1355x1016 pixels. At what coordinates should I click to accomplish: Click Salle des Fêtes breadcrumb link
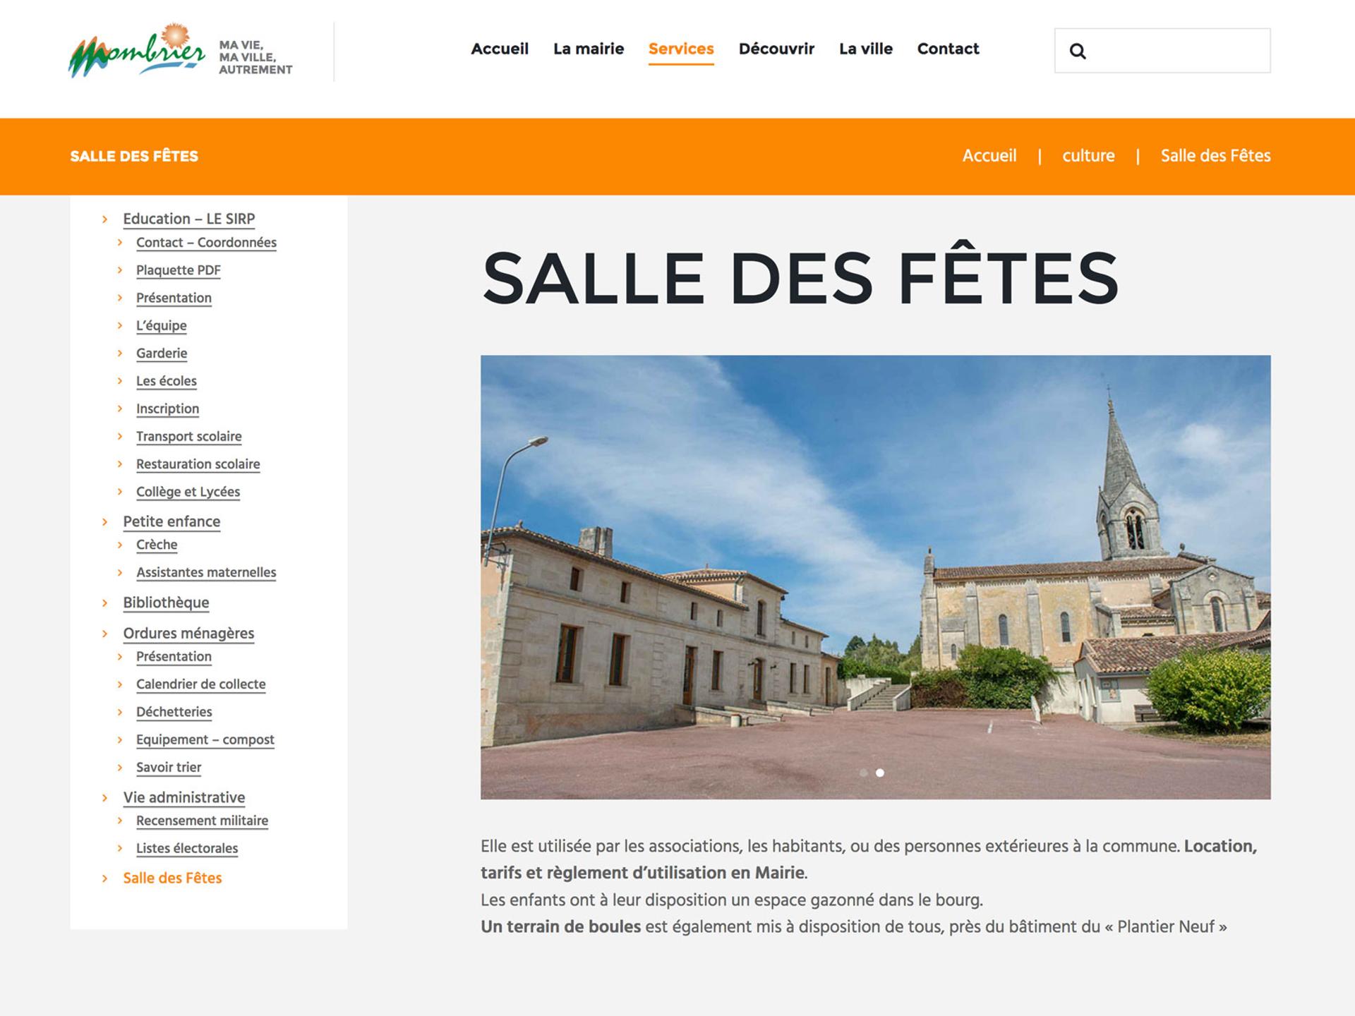(1215, 156)
